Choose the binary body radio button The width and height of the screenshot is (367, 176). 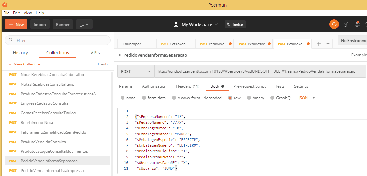click(x=249, y=98)
